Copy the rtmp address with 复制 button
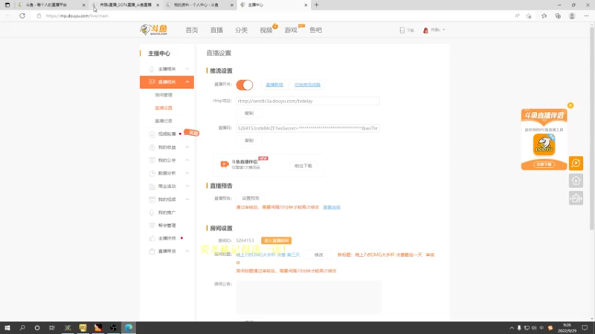The image size is (595, 334). point(249,114)
